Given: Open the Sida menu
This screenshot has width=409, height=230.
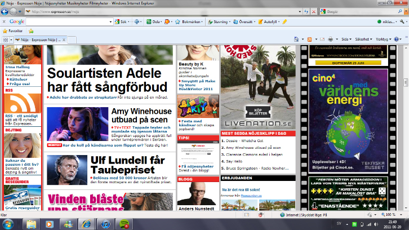Looking at the screenshot, I should (346, 39).
